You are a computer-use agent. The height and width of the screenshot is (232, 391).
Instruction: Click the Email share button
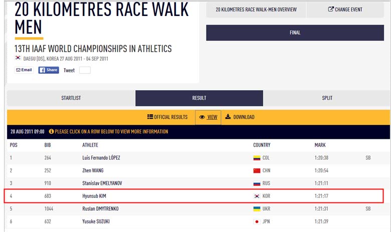[x=24, y=70]
